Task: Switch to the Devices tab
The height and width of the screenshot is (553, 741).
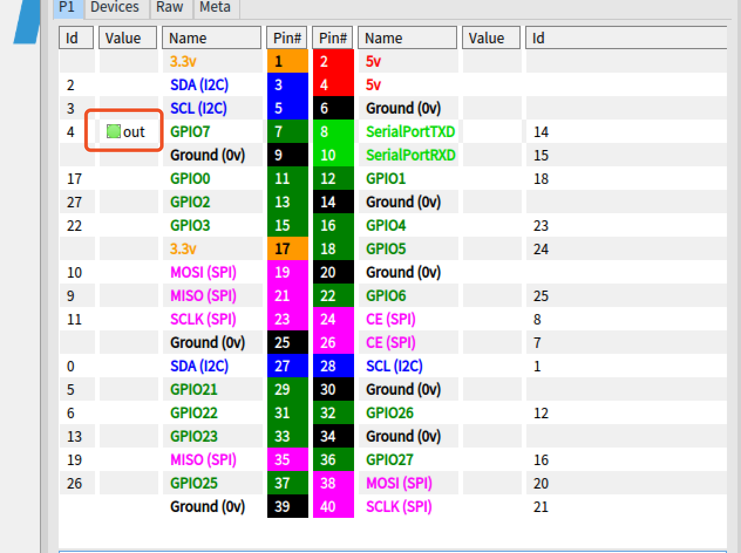Action: coord(115,7)
